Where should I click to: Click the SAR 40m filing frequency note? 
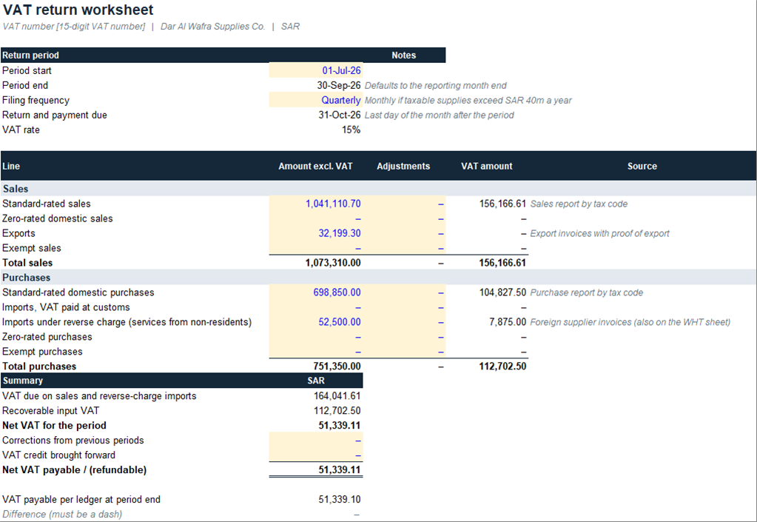(x=468, y=101)
